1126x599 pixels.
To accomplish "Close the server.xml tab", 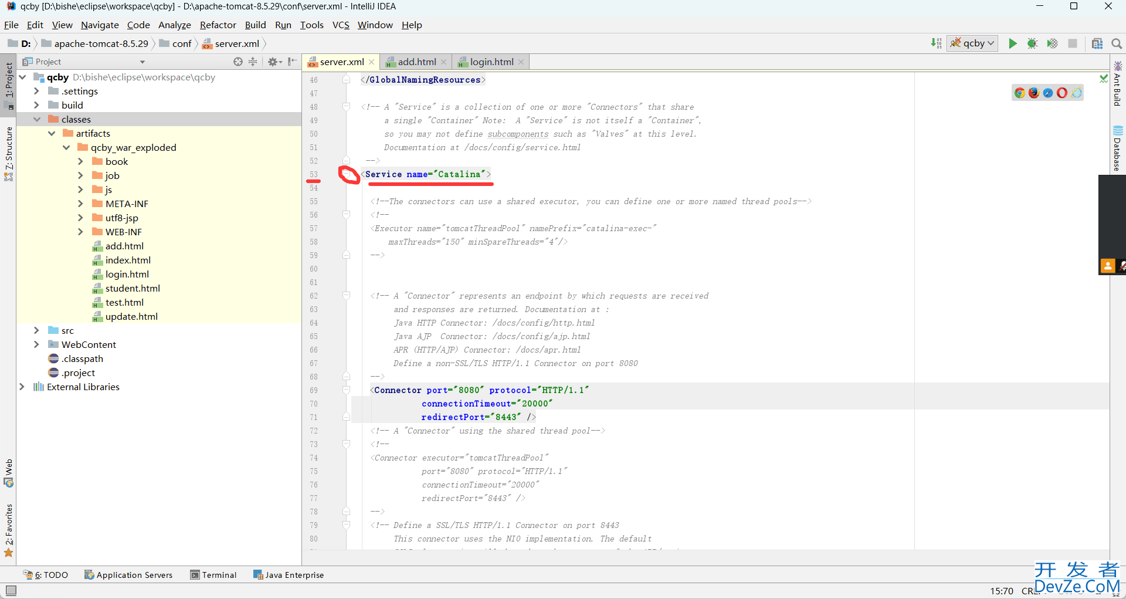I will pos(371,62).
